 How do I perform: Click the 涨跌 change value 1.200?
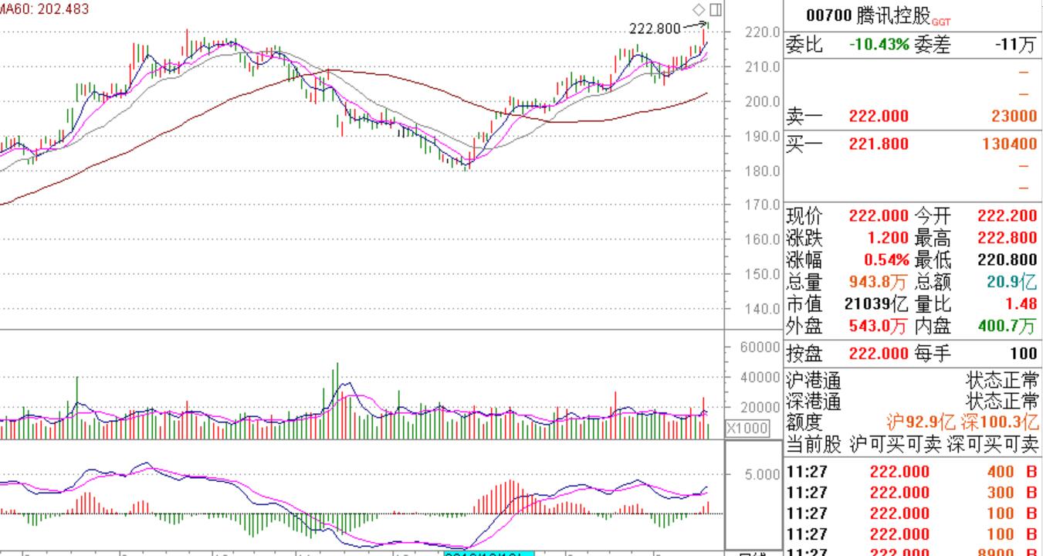click(x=888, y=238)
